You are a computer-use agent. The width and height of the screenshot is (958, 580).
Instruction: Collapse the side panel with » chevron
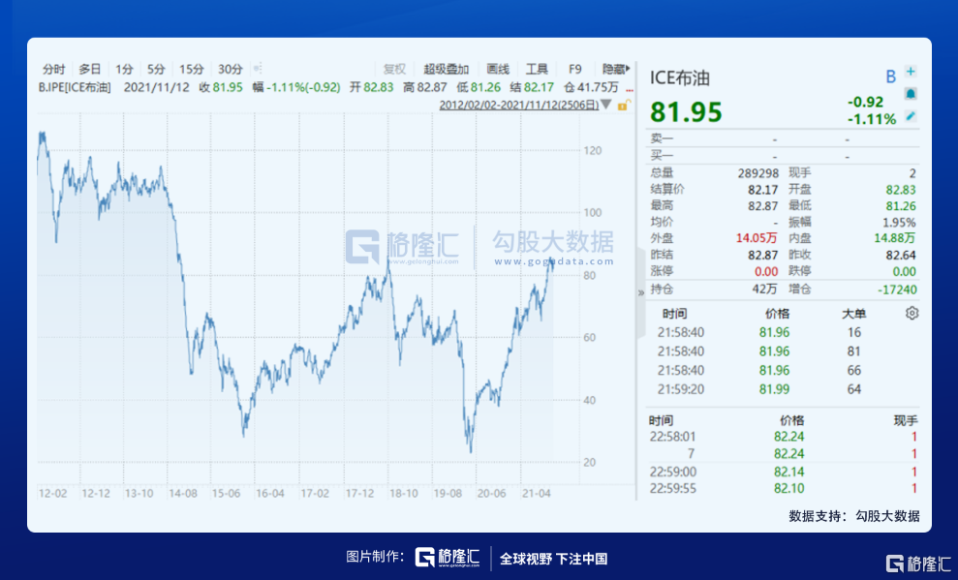(x=640, y=291)
